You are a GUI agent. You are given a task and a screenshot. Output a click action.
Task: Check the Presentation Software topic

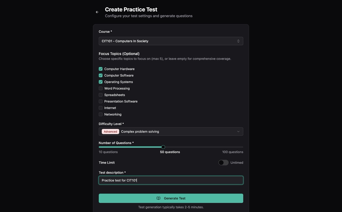click(x=100, y=101)
